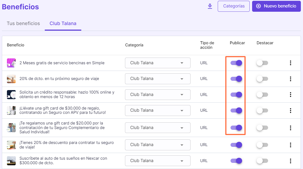Image resolution: width=303 pixels, height=169 pixels.
Task: Open three-dot menu for $30.000 gift card row
Action: tap(290, 110)
